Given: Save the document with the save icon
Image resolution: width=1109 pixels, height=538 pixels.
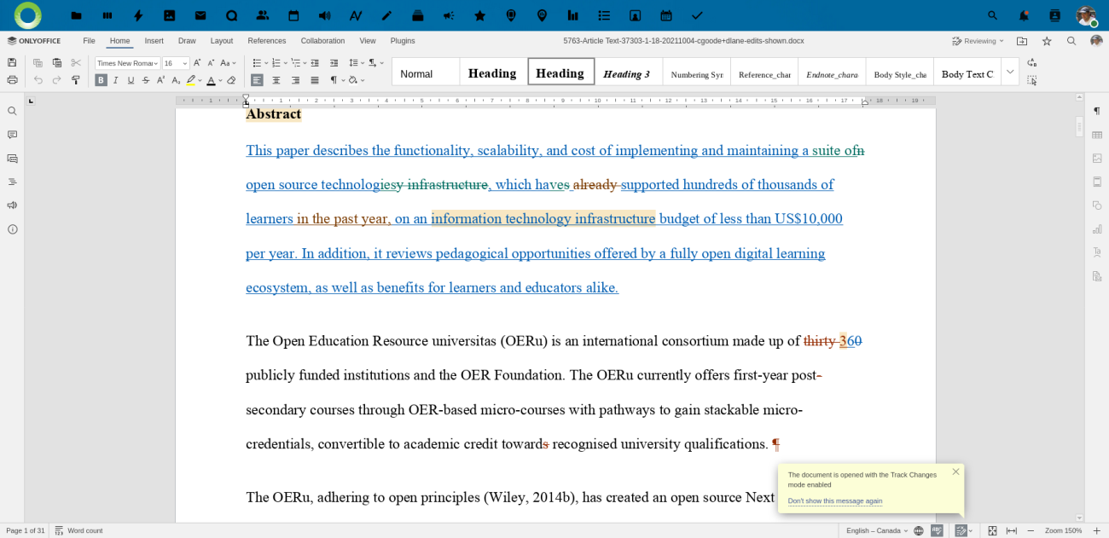Looking at the screenshot, I should 12,63.
